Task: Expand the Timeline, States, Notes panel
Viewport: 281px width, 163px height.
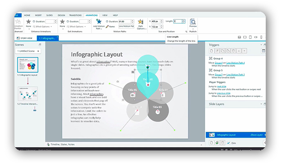Action: (x=201, y=145)
